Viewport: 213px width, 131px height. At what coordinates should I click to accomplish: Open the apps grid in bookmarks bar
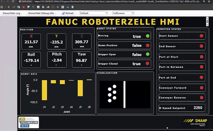(x=2, y=7)
